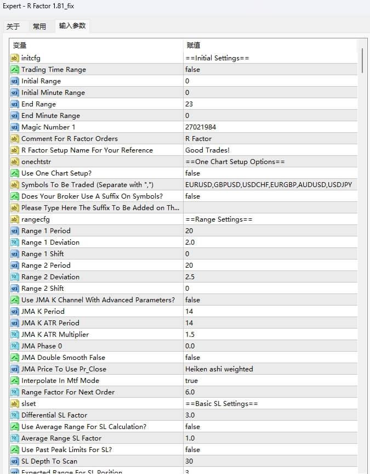
Task: Click the integer icon beside SL Depth To Scan
Action: pyautogui.click(x=14, y=461)
